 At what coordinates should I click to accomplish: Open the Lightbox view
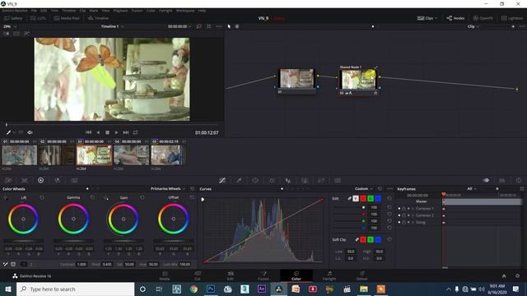(x=512, y=18)
